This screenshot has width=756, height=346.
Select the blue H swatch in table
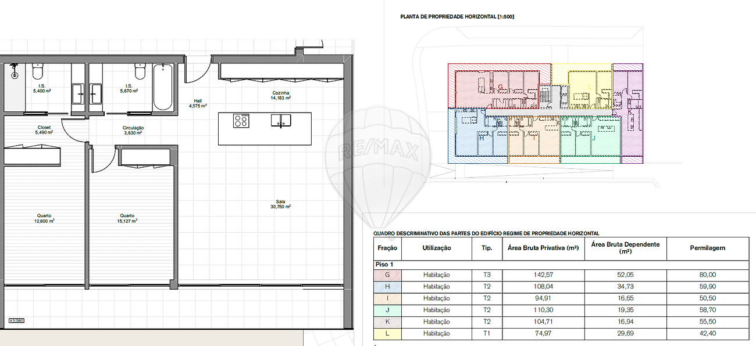pos(387,287)
